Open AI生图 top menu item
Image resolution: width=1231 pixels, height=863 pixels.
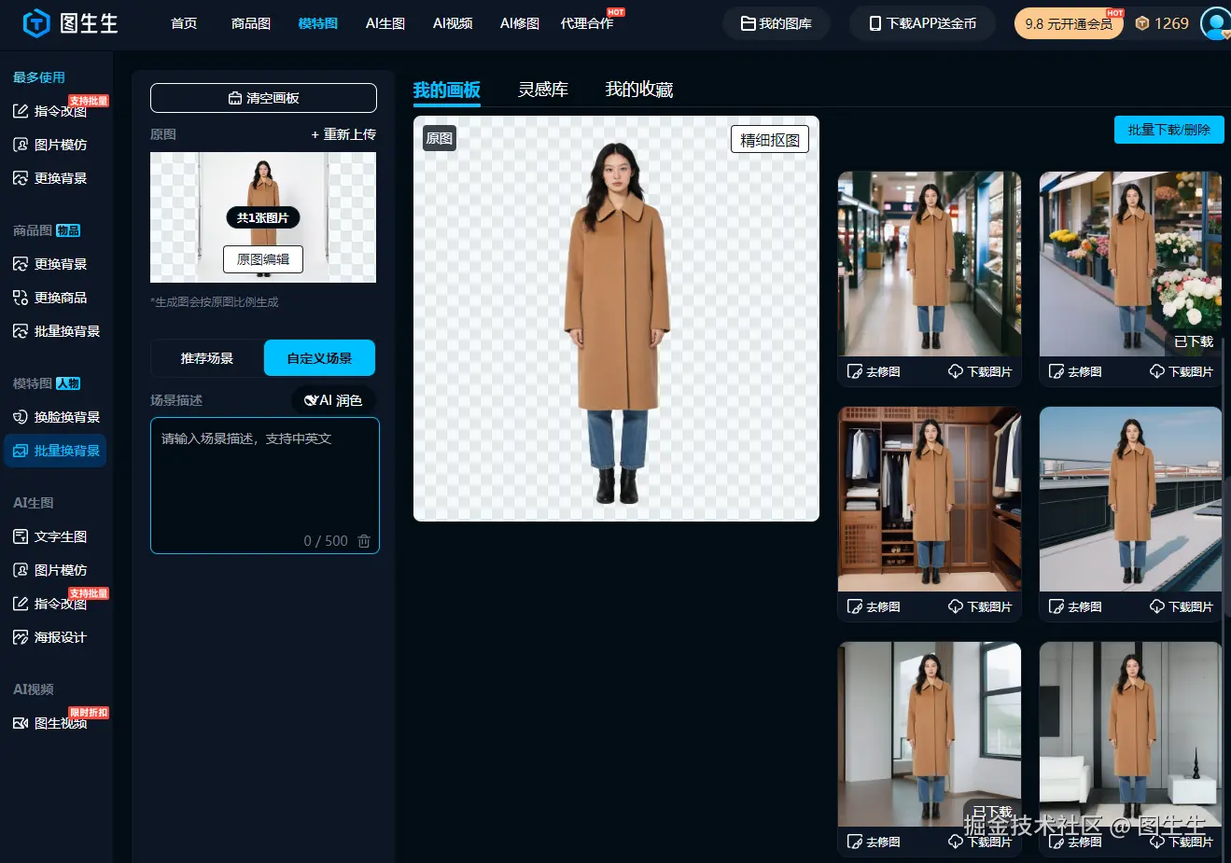tap(385, 23)
